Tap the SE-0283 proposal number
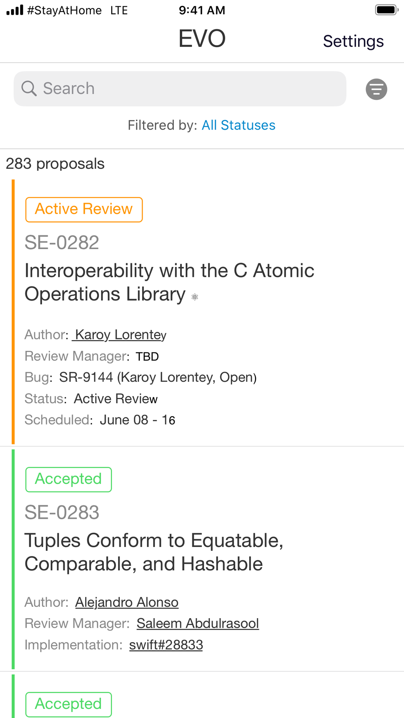The width and height of the screenshot is (404, 718). tap(62, 512)
